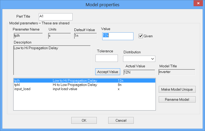Click the Description text box

pyautogui.click(x=52, y=60)
